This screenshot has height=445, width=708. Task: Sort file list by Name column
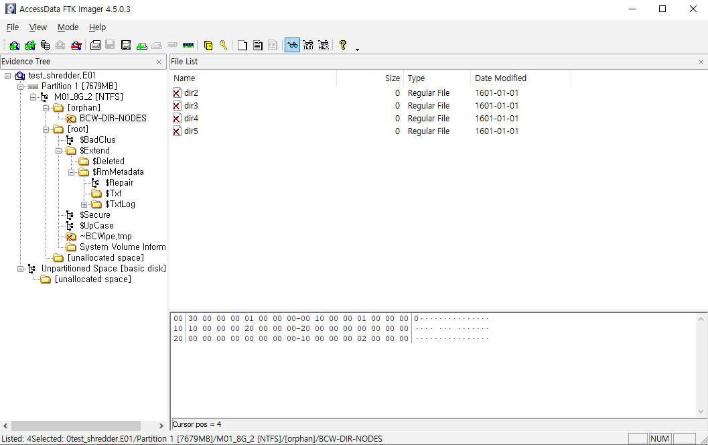(254, 78)
